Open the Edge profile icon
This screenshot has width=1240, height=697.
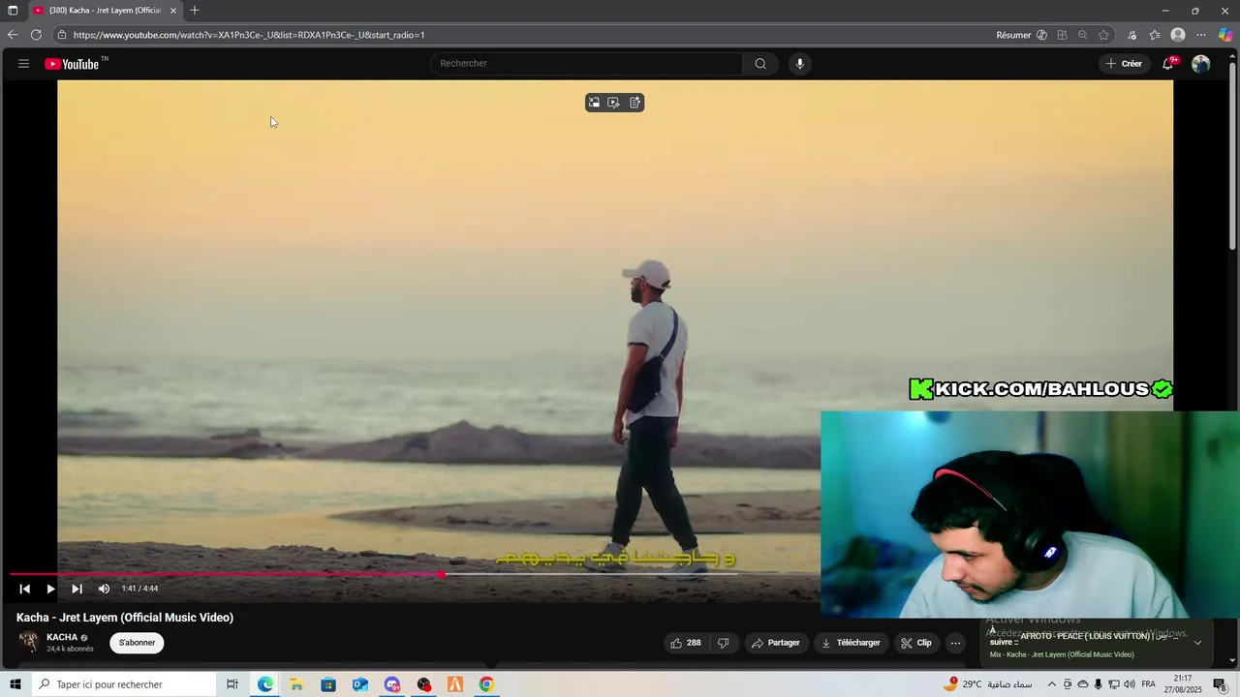[1178, 35]
